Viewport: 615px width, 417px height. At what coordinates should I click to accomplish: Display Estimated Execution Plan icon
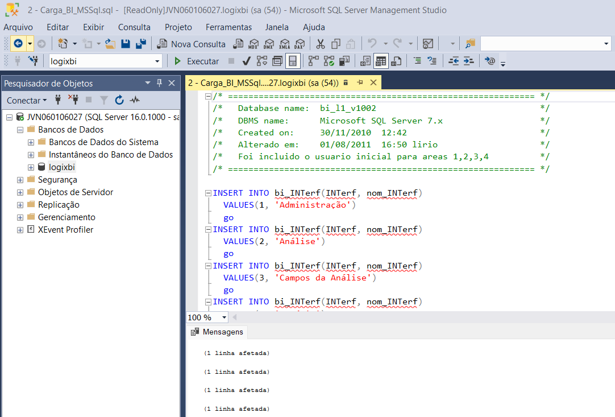[261, 61]
